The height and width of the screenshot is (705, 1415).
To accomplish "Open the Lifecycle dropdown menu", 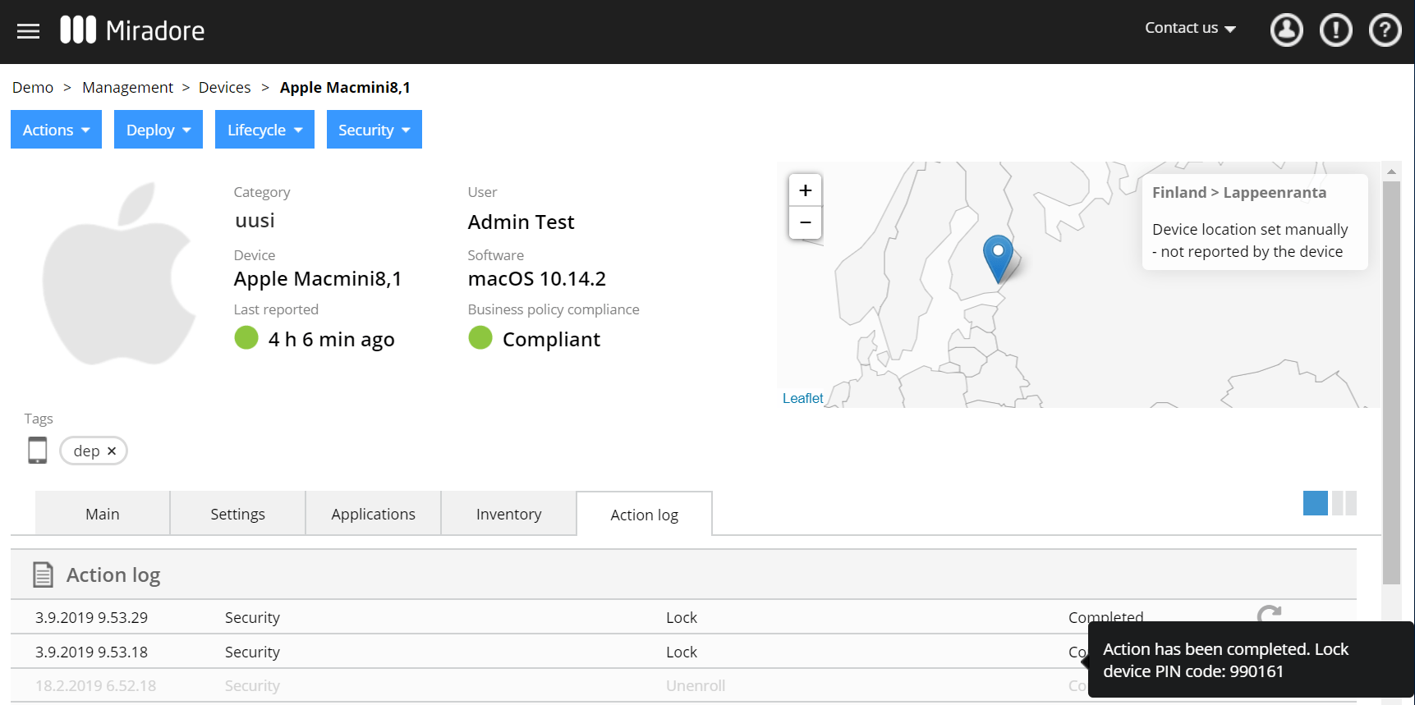I will pyautogui.click(x=264, y=130).
